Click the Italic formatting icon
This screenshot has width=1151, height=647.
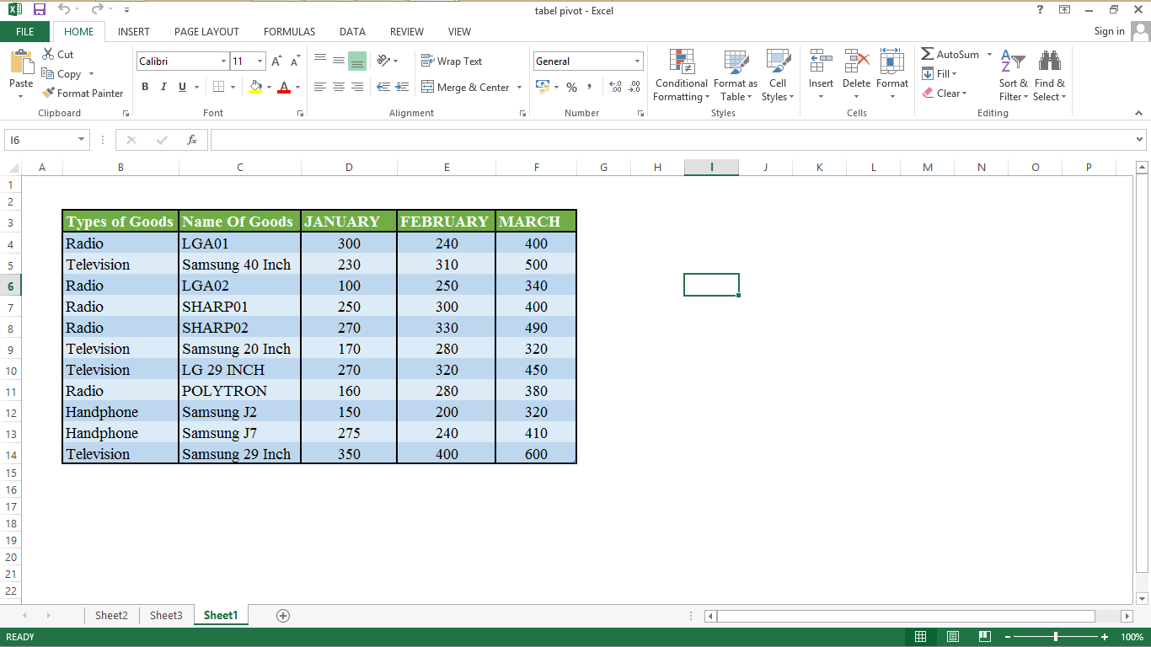click(x=163, y=87)
